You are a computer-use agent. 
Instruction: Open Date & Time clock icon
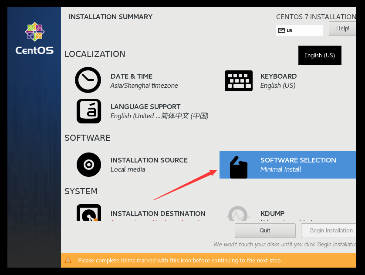pos(88,80)
